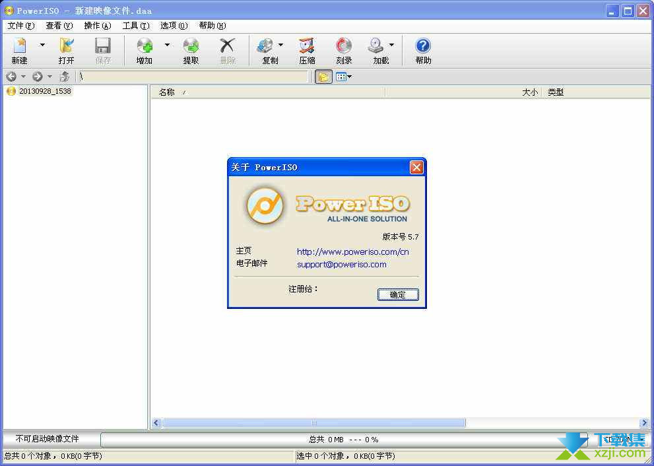
Task: Click the horizontal scrollbar left arrow
Action: click(x=156, y=423)
